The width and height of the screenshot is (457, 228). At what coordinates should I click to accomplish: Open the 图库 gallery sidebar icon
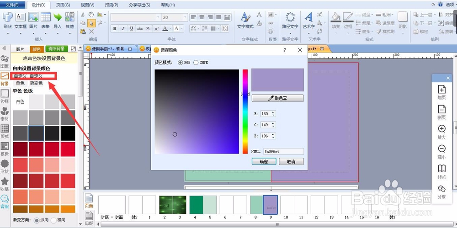tap(5, 61)
